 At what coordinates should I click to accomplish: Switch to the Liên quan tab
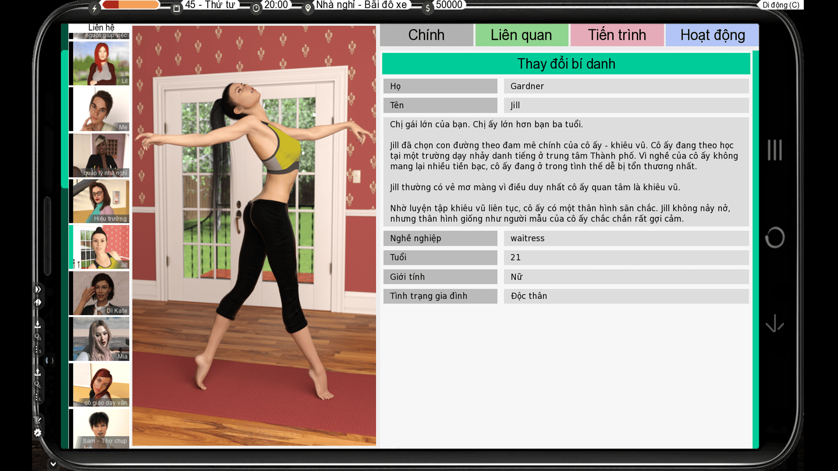tap(521, 35)
